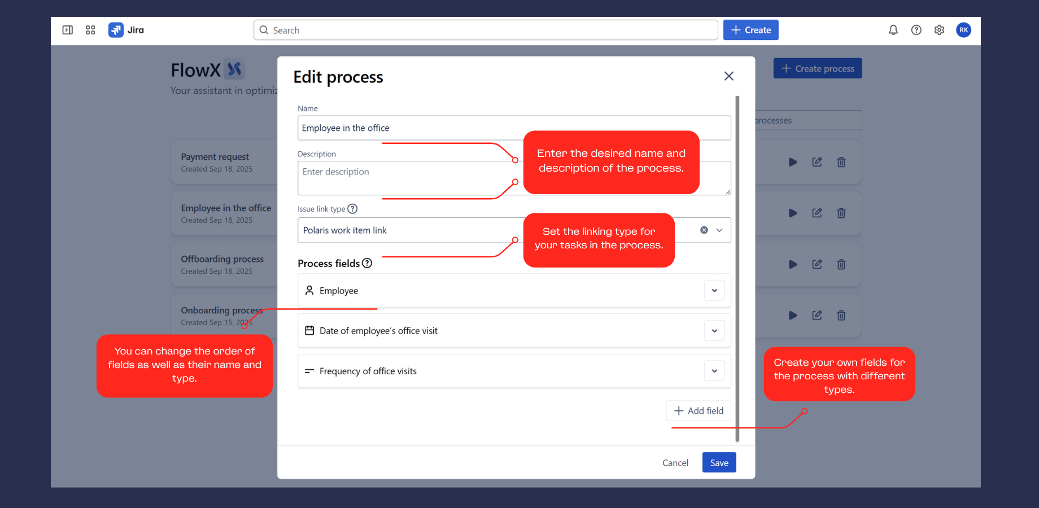The image size is (1039, 508).
Task: Toggle the sidebar panel icon
Action: 68,30
